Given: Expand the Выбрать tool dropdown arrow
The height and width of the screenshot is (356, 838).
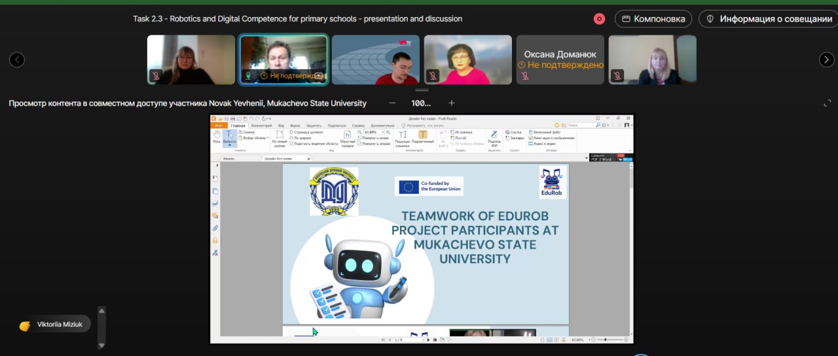Looking at the screenshot, I should (x=230, y=145).
